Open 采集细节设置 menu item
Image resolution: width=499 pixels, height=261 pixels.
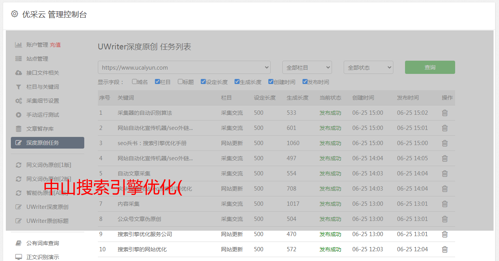pyautogui.click(x=43, y=101)
